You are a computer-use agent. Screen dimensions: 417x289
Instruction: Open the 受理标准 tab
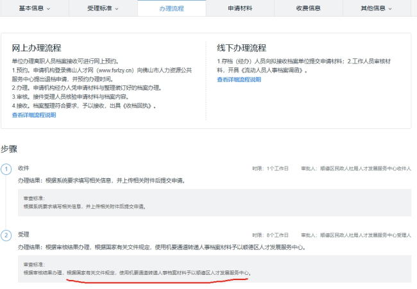(x=103, y=8)
